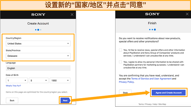Image resolution: width=191 pixels, height=107 pixels.
Task: Click the Sony logo in Create Account window
Action: click(38, 15)
